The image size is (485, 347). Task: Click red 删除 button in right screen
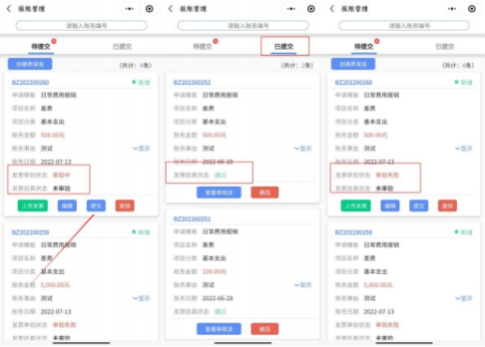448,206
